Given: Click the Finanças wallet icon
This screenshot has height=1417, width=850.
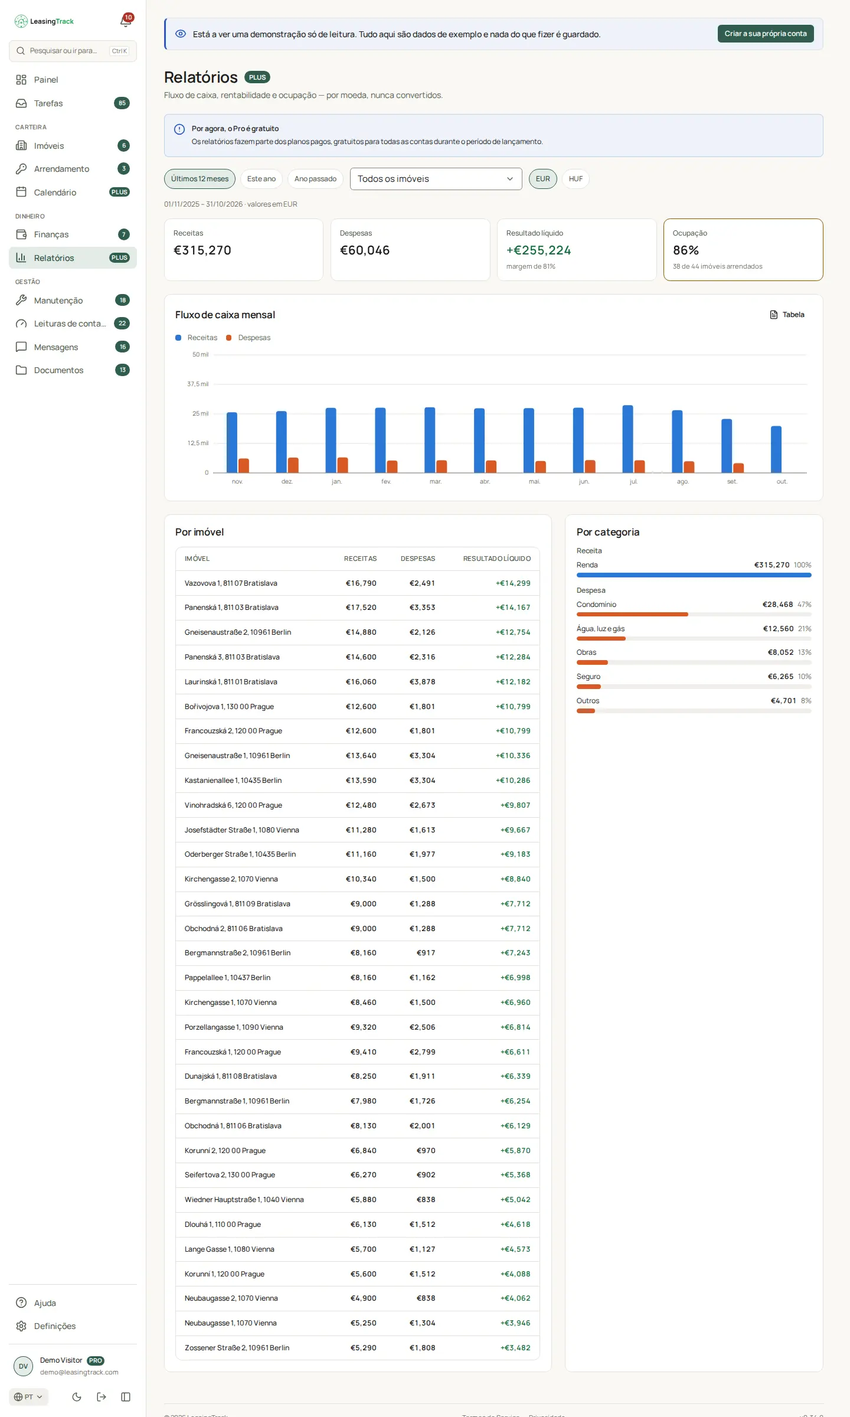Looking at the screenshot, I should point(21,234).
